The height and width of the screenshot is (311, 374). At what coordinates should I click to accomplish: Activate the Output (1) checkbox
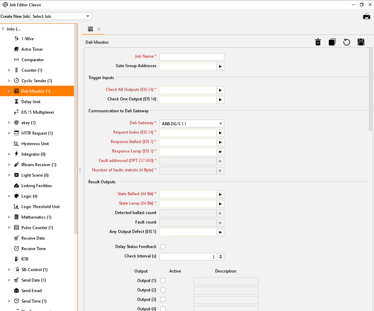163,281
